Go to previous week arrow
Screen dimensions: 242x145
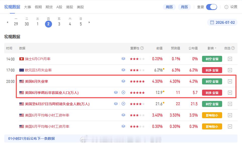(x=7, y=22)
